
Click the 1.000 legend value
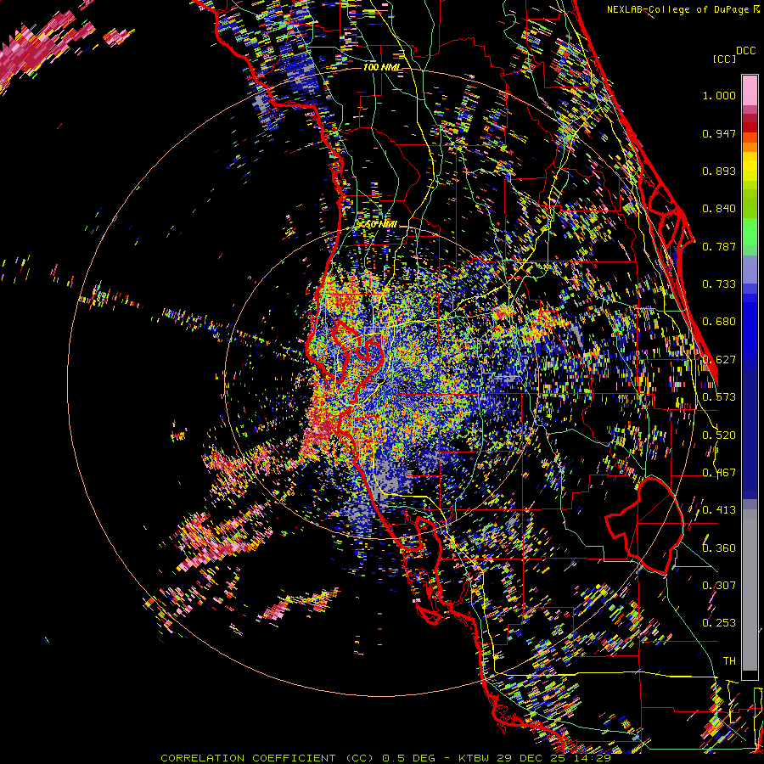[x=719, y=95]
